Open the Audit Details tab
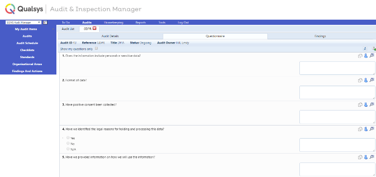 pos(110,36)
